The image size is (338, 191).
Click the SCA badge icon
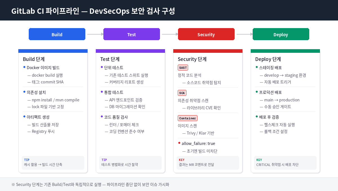tap(182, 93)
